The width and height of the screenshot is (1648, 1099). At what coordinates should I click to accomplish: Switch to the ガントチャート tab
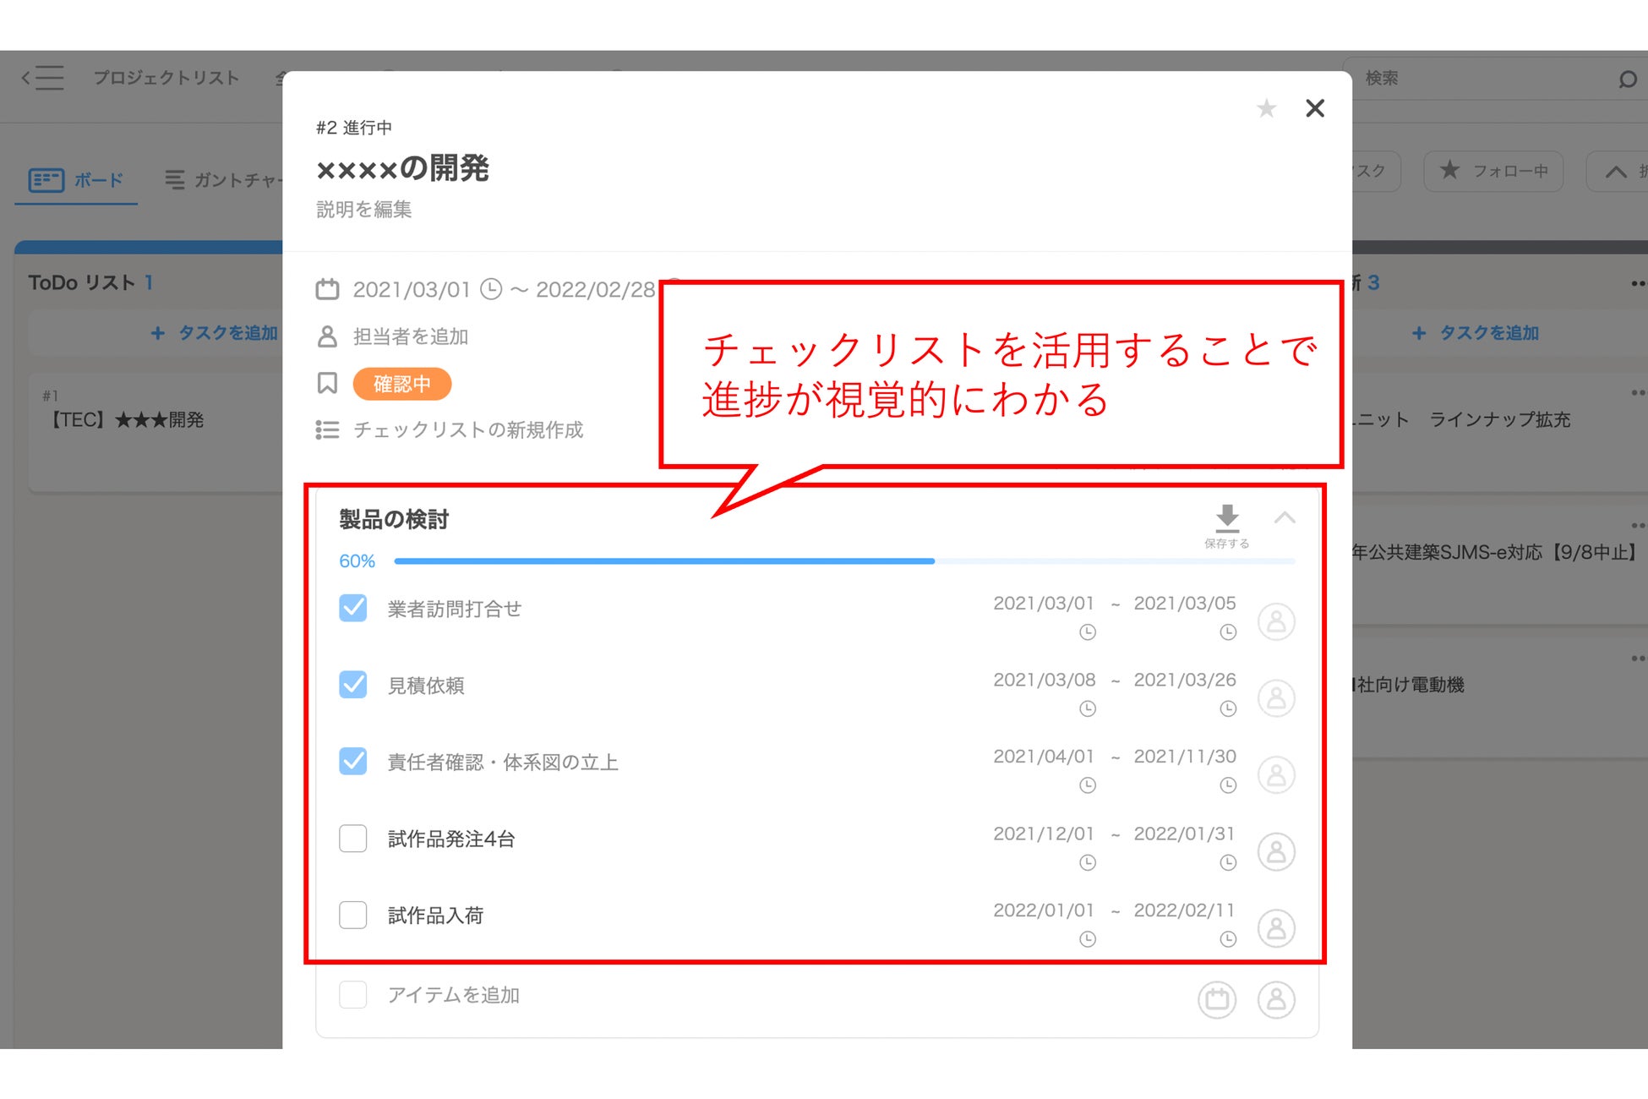tap(224, 180)
